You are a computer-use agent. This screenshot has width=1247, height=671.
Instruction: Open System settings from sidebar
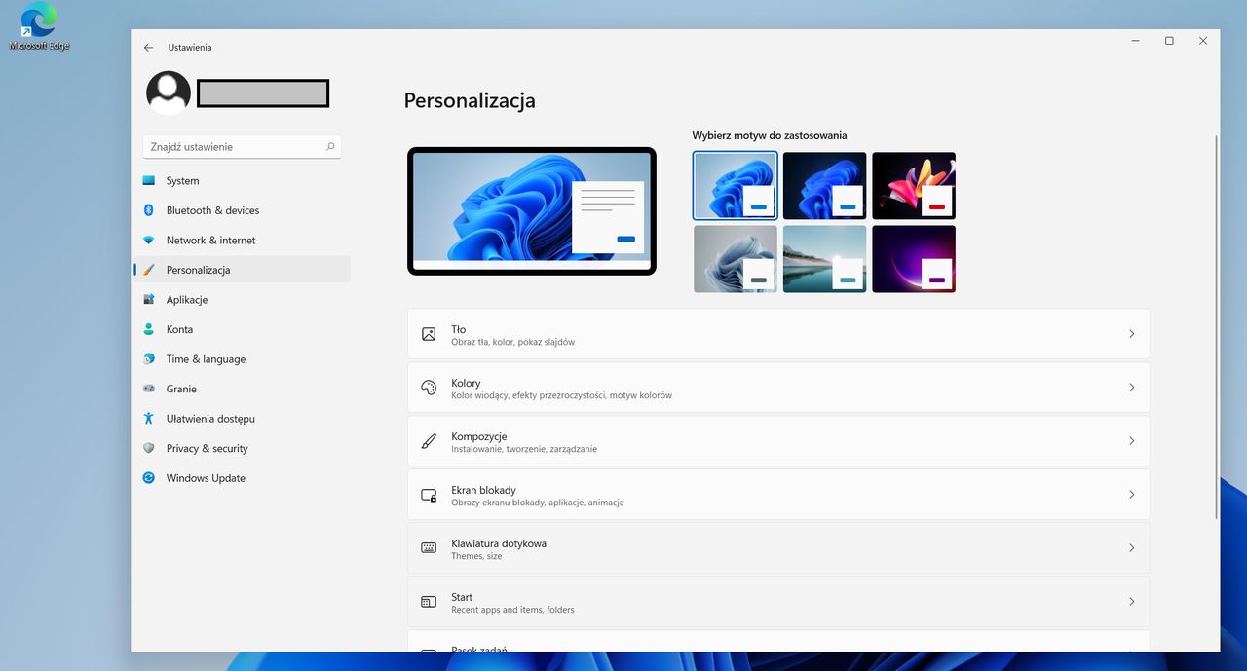[x=182, y=180]
